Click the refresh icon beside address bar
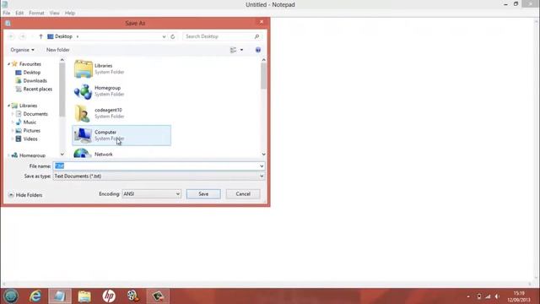540x304 pixels. tap(173, 36)
